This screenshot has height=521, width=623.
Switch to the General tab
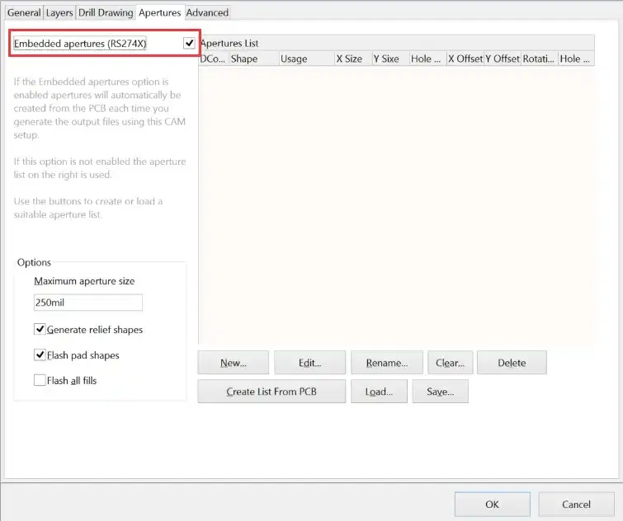[24, 12]
